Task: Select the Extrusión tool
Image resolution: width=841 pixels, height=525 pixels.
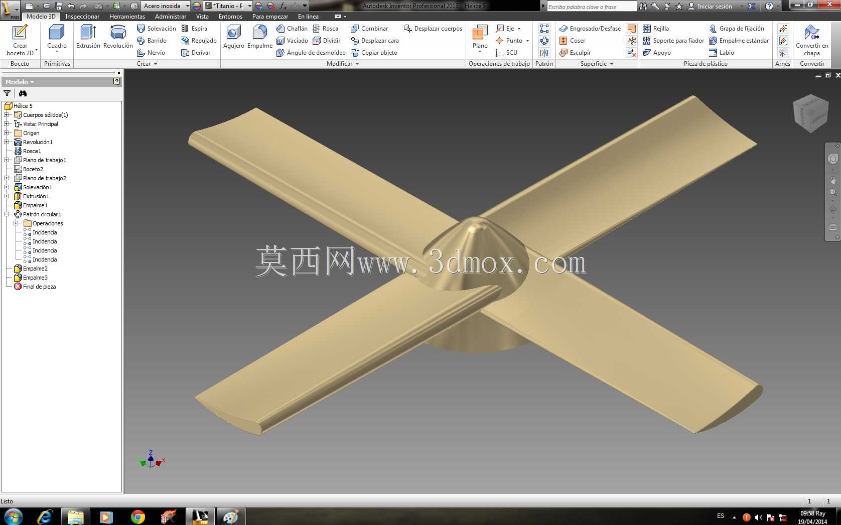Action: coord(88,37)
